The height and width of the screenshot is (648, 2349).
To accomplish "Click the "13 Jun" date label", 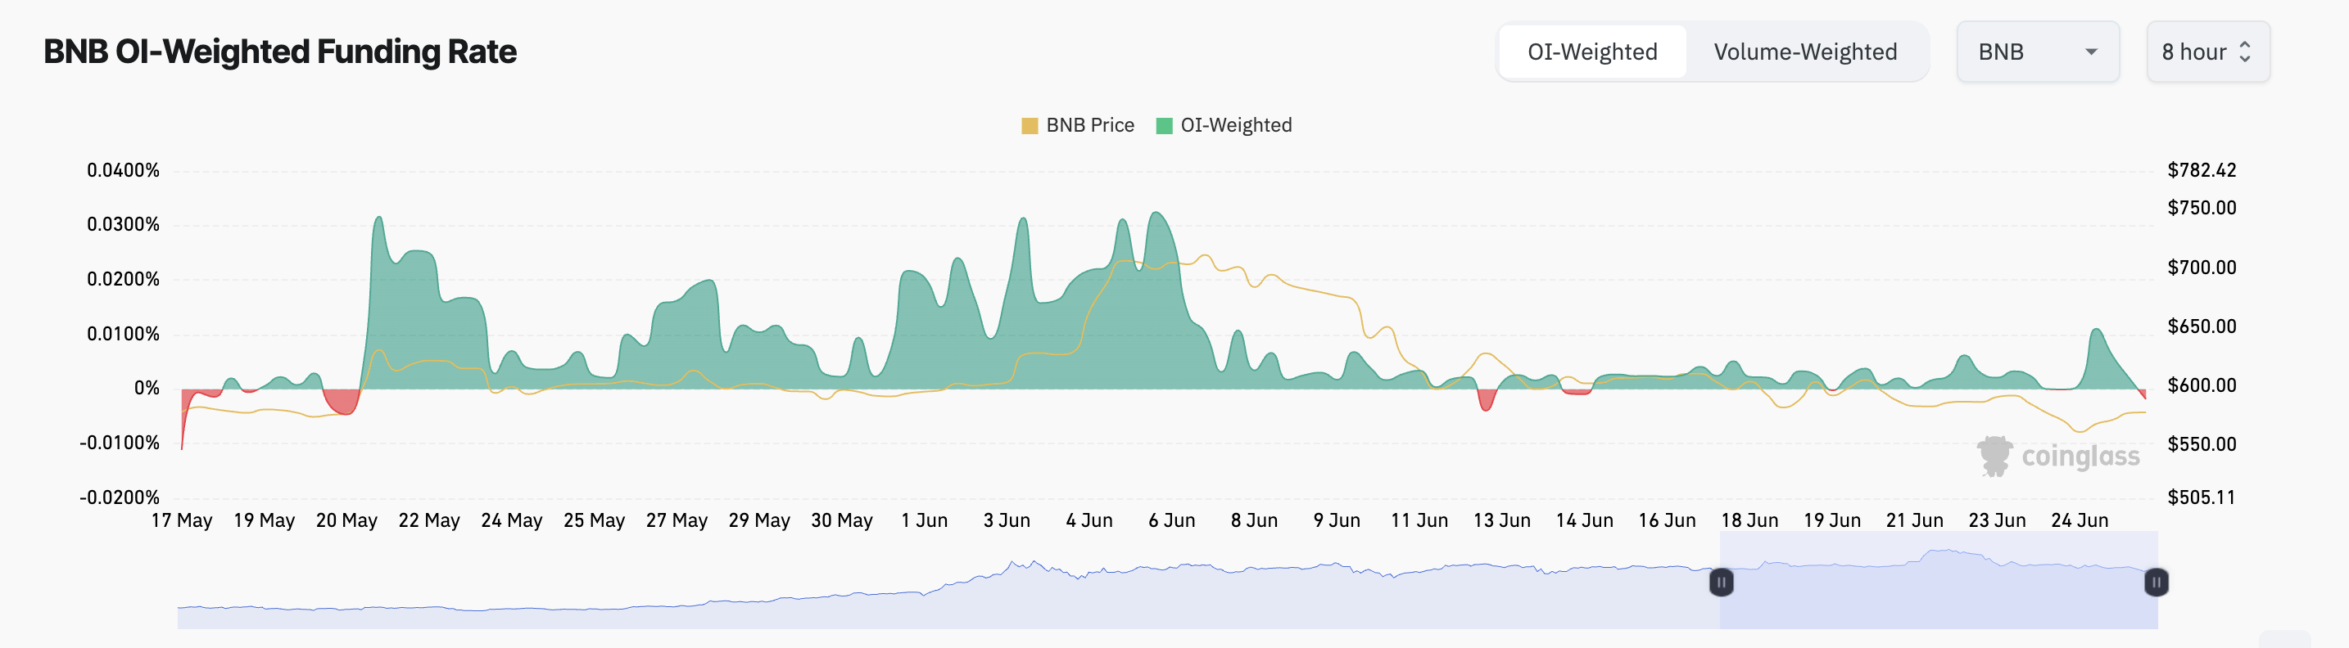I will (x=1502, y=520).
